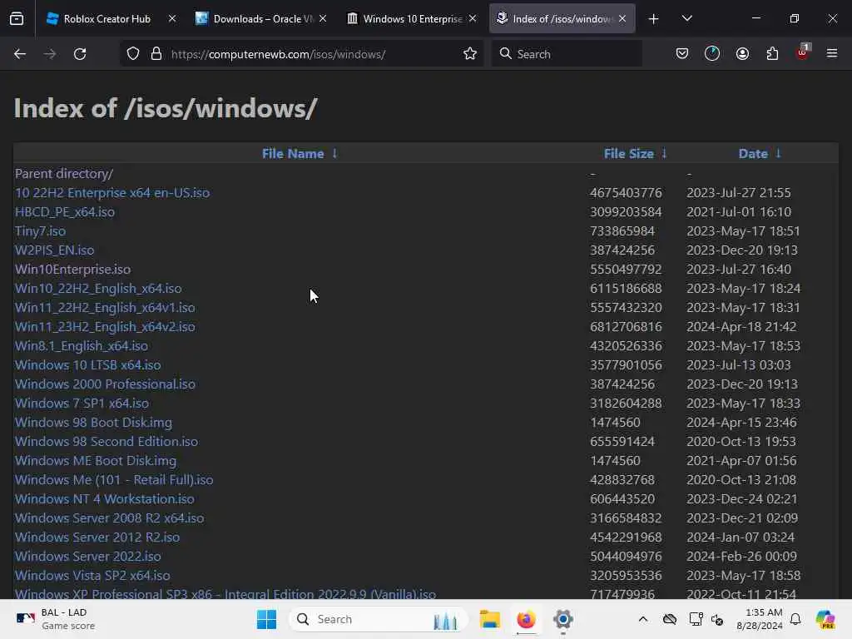Open the Firefox application menu
Viewport: 852px width, 639px height.
click(x=832, y=54)
